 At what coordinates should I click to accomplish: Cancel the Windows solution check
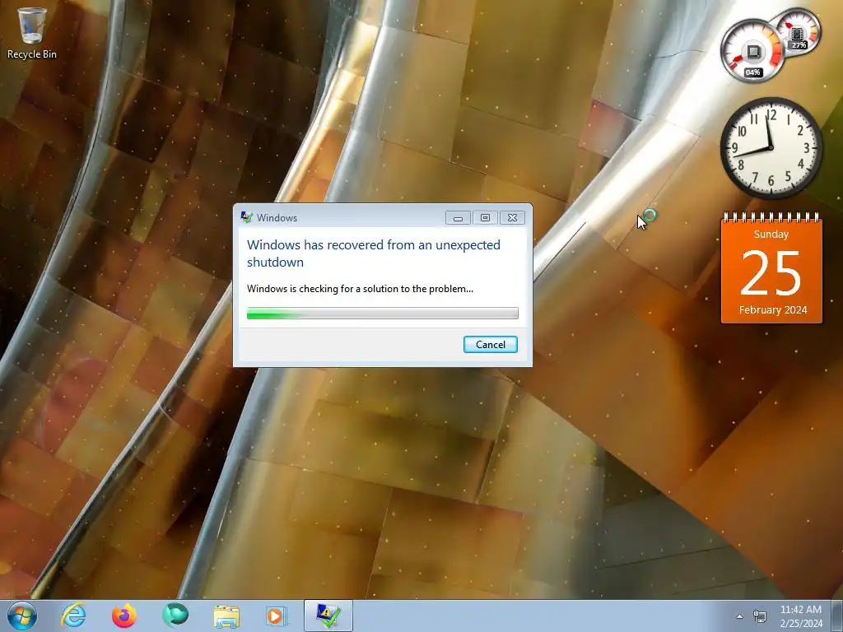point(491,345)
